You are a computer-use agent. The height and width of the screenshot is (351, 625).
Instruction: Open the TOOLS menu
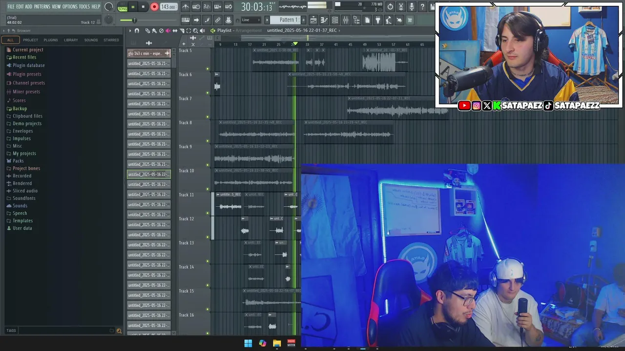84,6
